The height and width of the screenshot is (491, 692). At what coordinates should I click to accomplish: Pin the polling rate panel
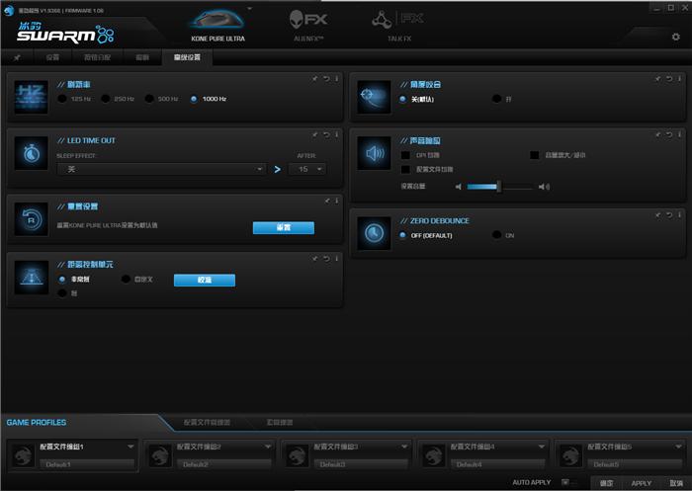tap(314, 78)
